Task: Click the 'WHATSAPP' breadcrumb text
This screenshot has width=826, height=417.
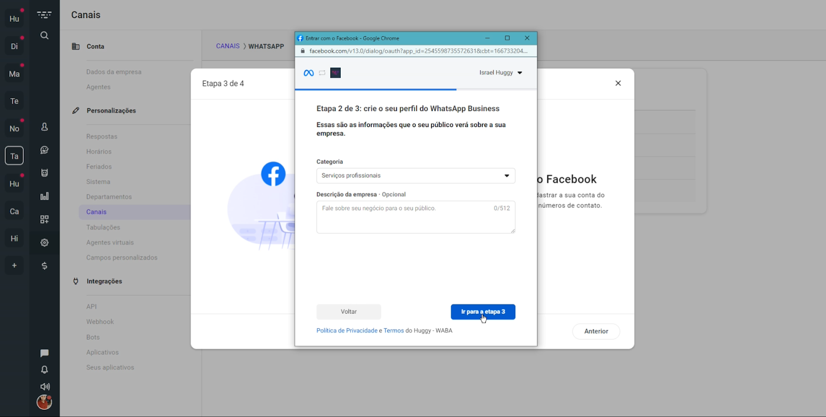Action: pos(266,46)
